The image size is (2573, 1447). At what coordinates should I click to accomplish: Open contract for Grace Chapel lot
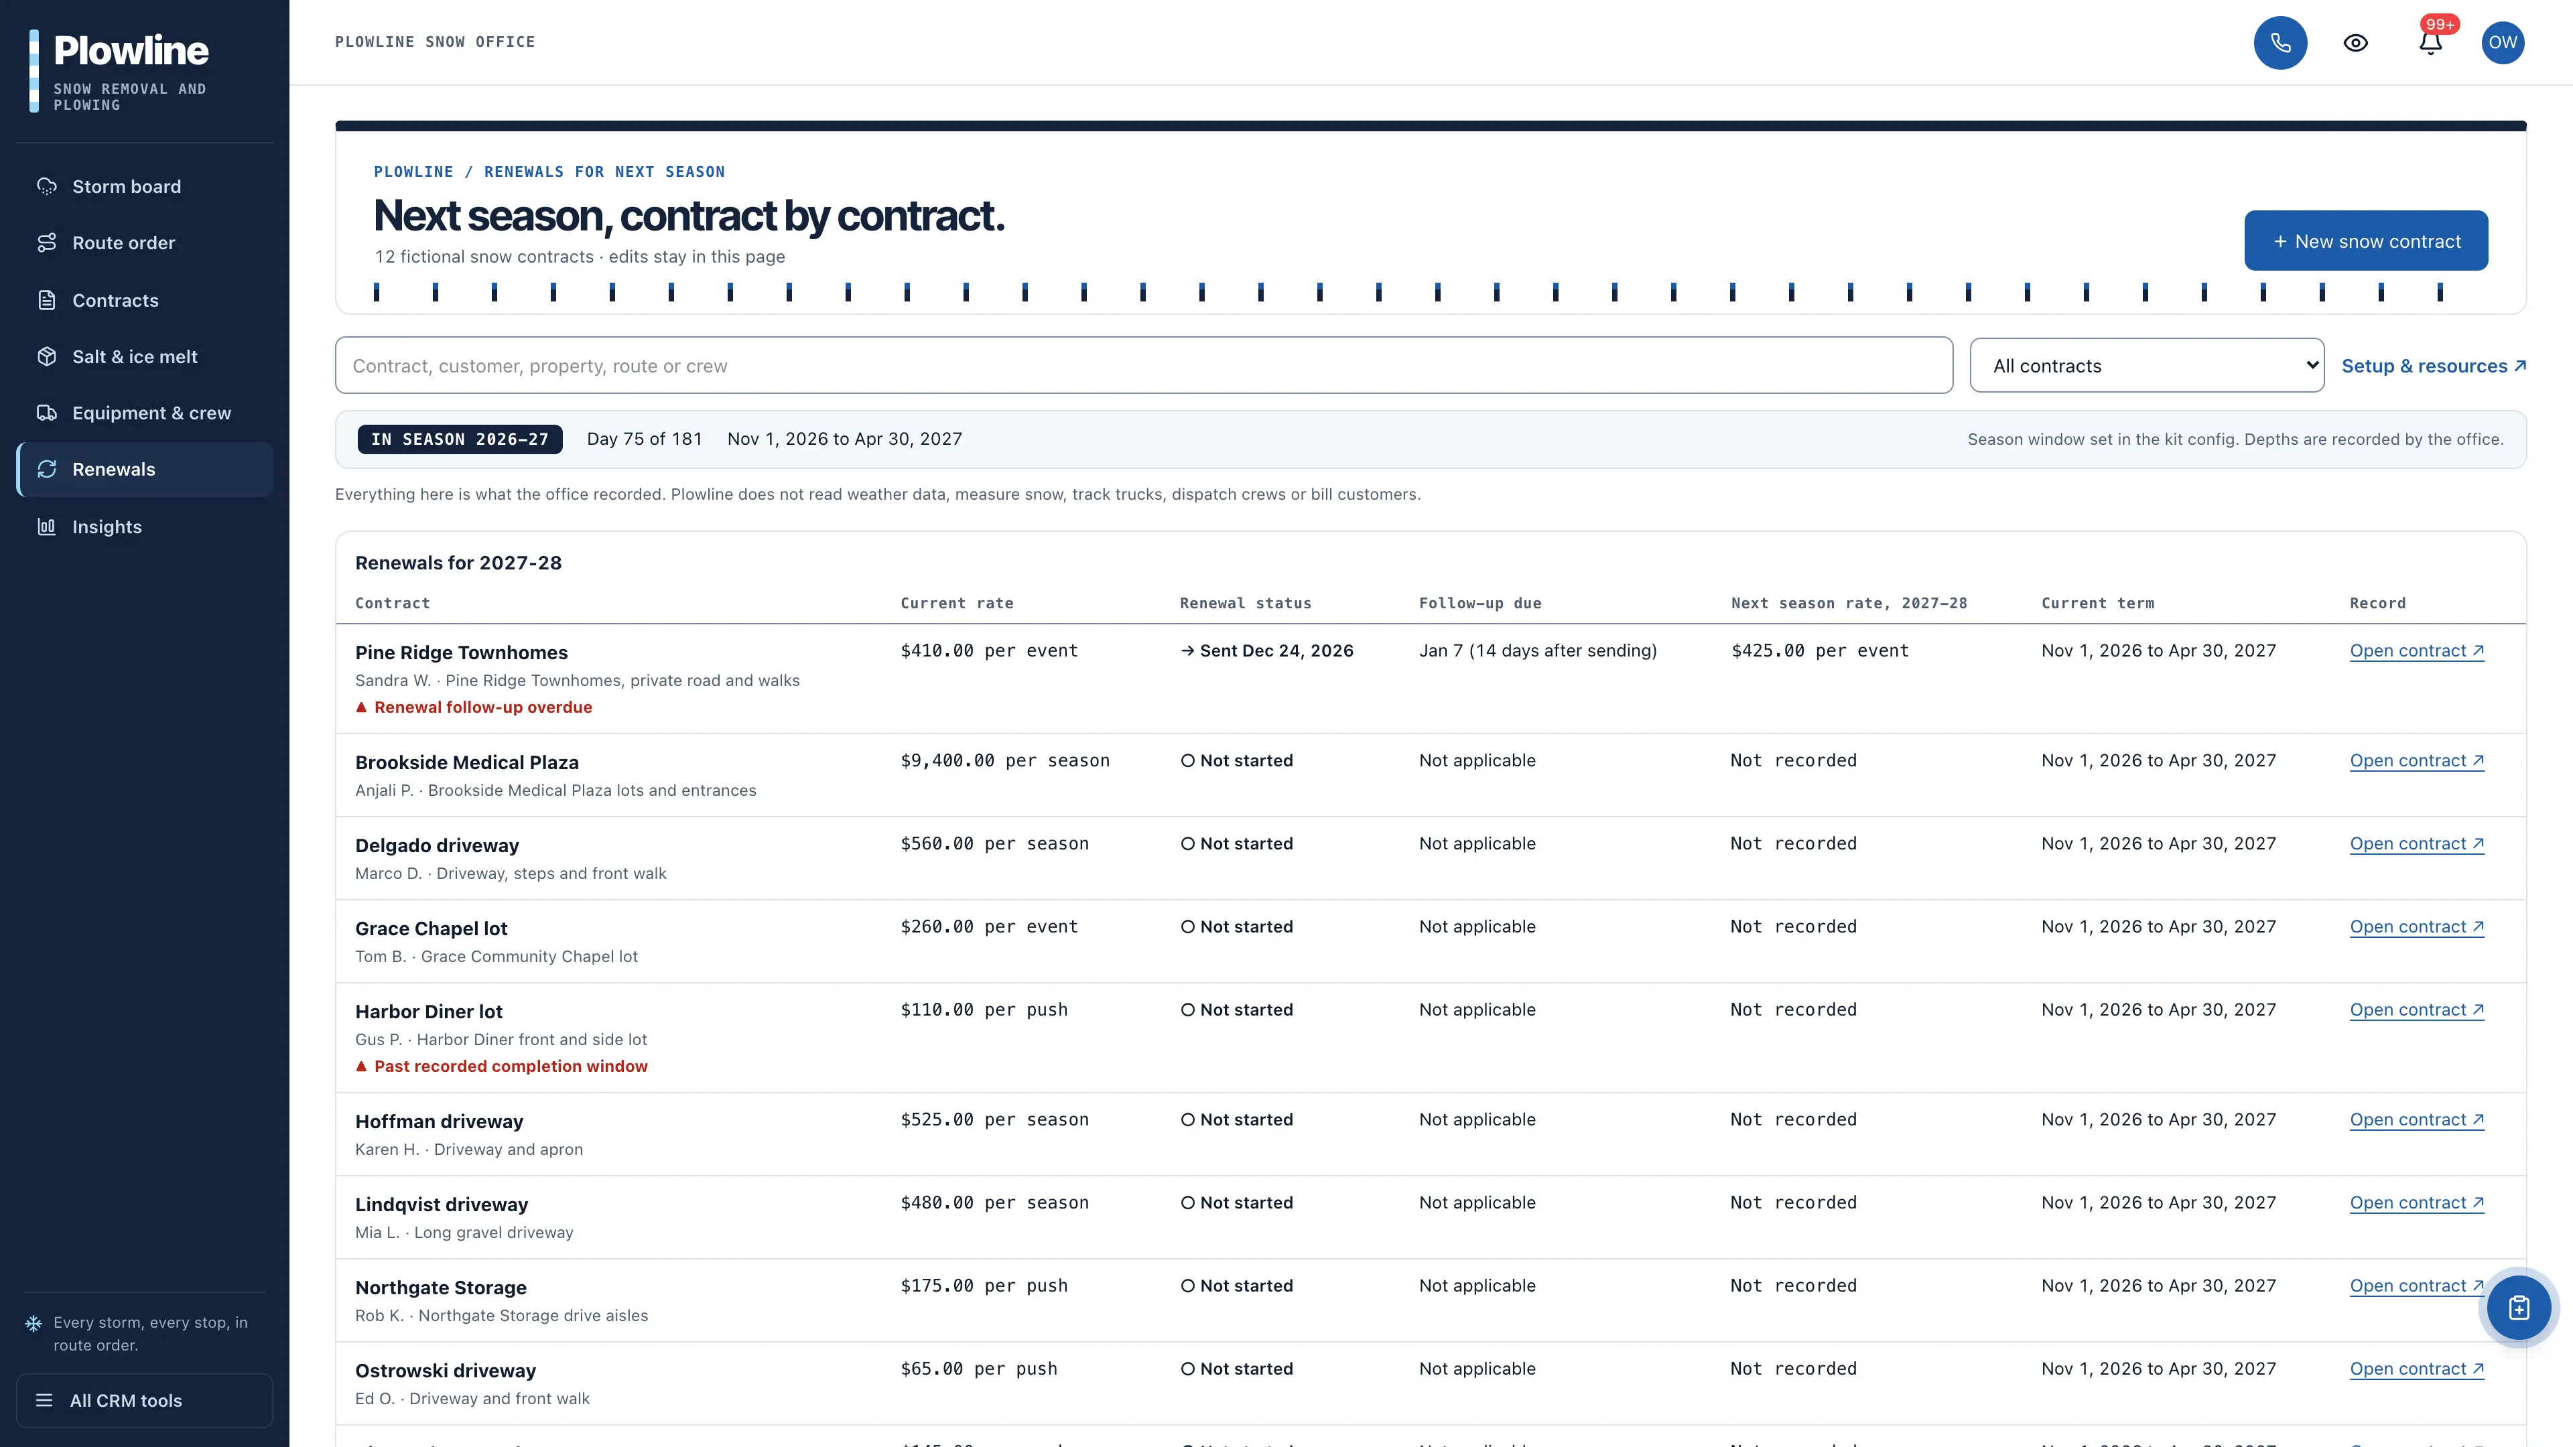click(x=2416, y=926)
